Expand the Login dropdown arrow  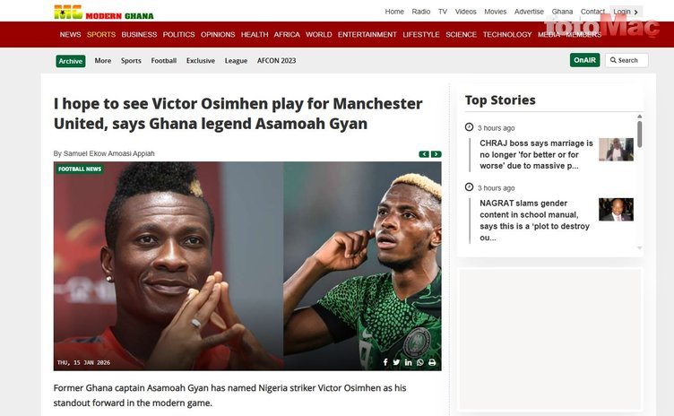tap(637, 12)
